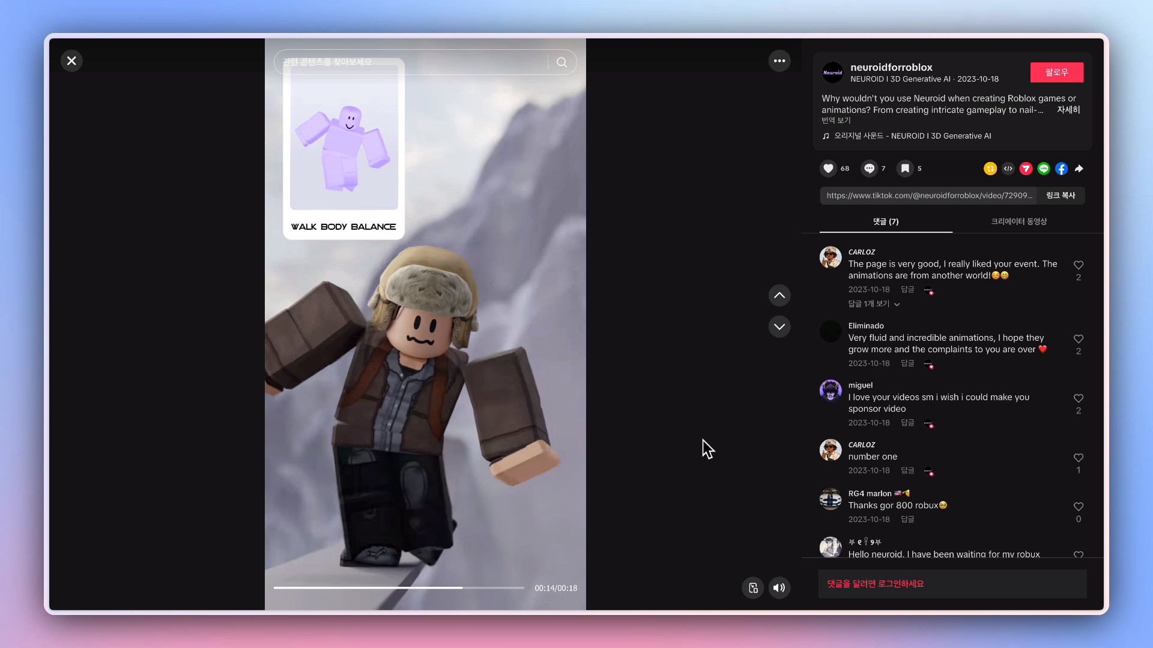Click the embed code icon

pyautogui.click(x=1008, y=169)
